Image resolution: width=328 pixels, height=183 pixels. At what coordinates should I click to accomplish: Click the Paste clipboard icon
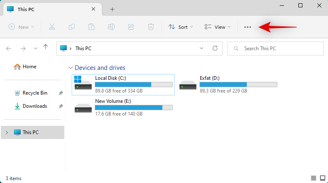point(91,27)
